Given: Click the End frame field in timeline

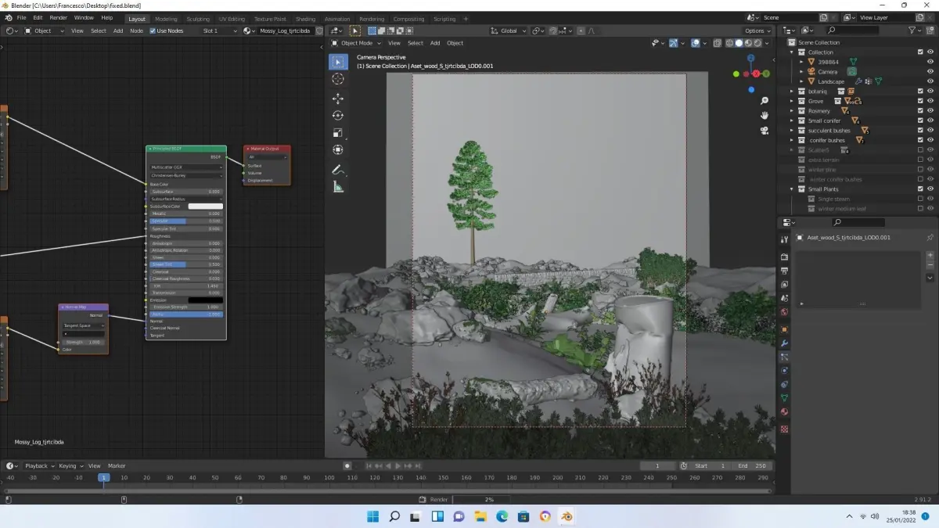Looking at the screenshot, I should (x=752, y=465).
